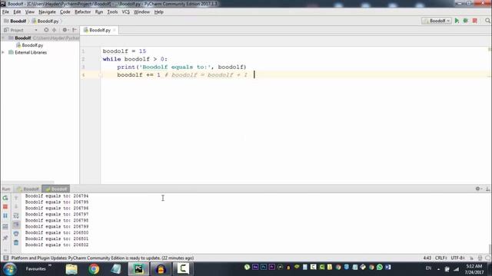Open File Explorer from the taskbar

(71, 269)
